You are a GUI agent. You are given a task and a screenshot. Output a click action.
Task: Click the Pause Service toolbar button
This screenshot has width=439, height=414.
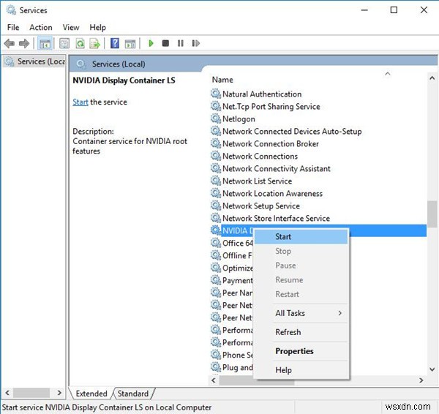click(181, 43)
